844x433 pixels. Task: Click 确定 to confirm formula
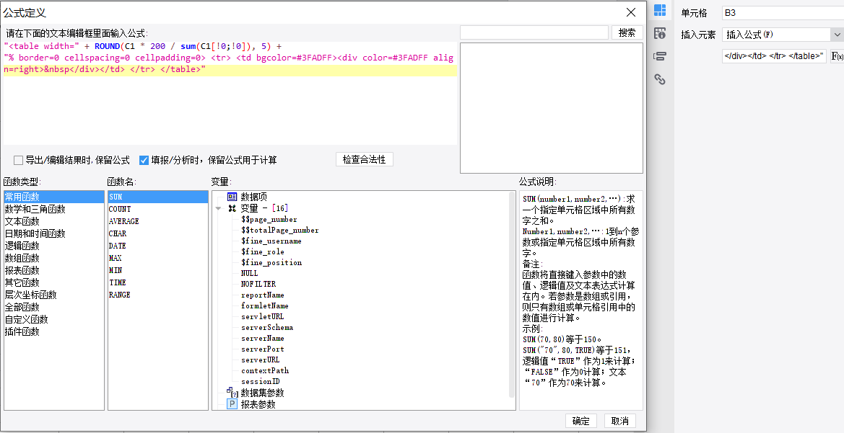coord(580,421)
